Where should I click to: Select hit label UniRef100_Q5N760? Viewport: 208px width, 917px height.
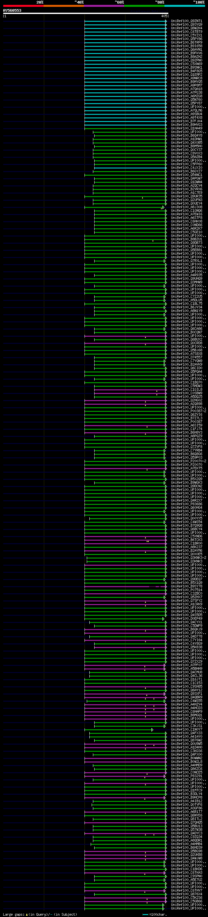tap(186, 100)
